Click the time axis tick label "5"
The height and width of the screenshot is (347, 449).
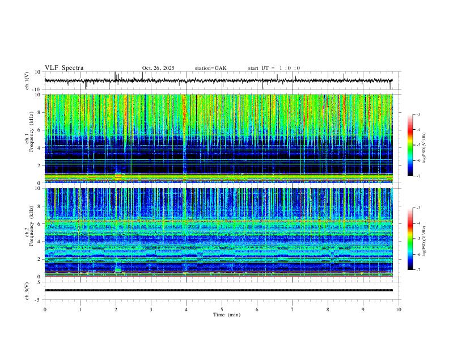(x=222, y=310)
